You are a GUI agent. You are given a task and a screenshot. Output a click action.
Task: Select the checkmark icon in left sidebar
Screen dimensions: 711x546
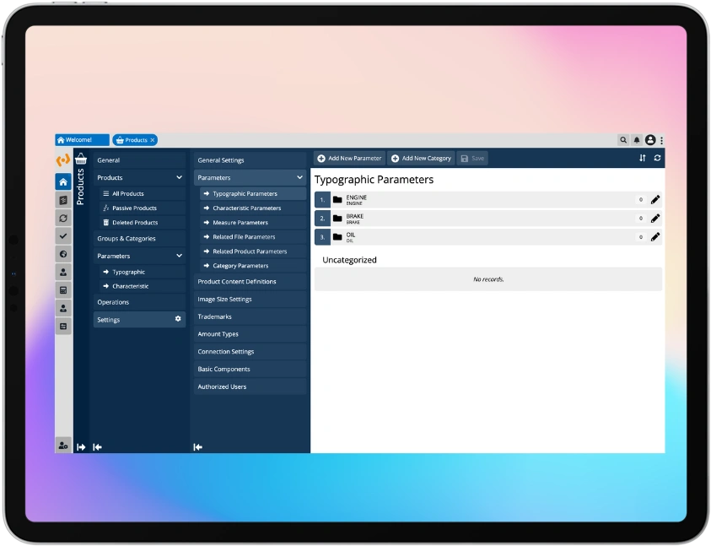click(63, 235)
